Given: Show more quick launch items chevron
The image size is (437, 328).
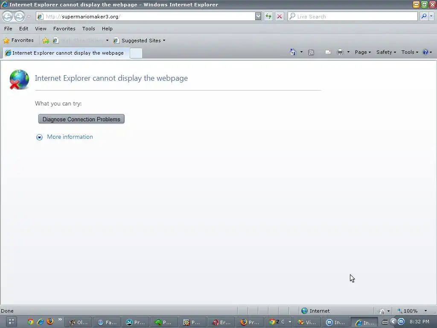Looking at the screenshot, I should click(x=60, y=319).
